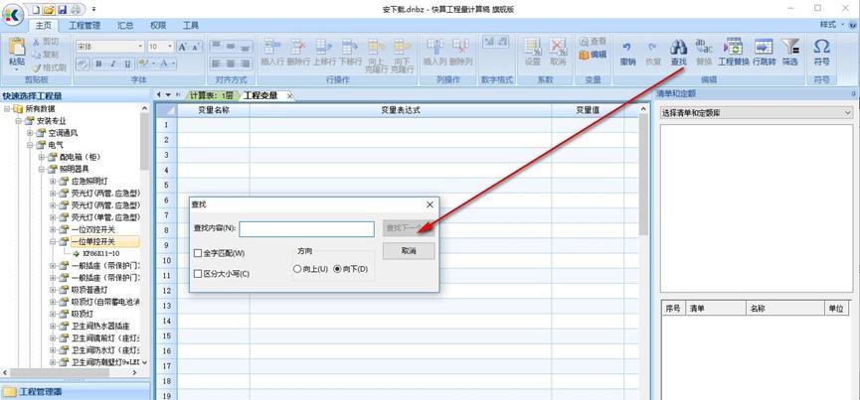Click the New document icon in quick access toolbar
This screenshot has height=400, width=860.
click(36, 9)
